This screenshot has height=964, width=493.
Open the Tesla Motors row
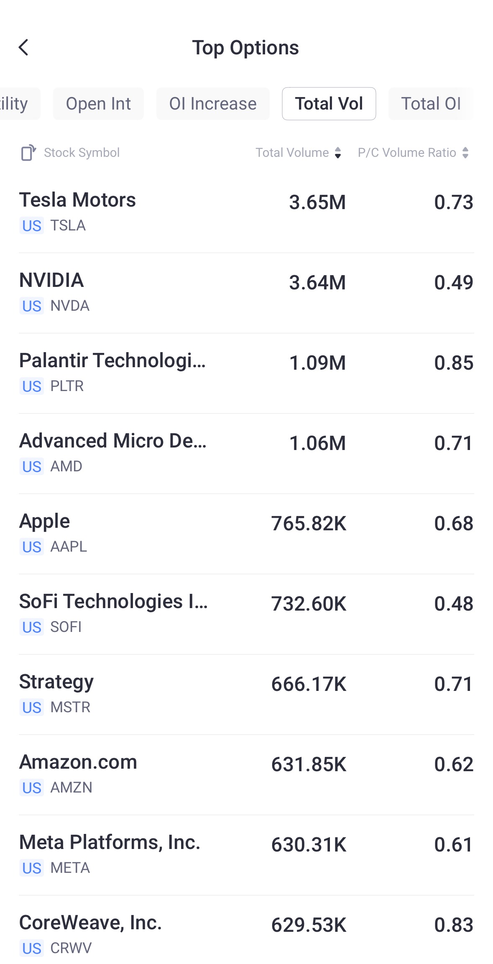tap(246, 212)
